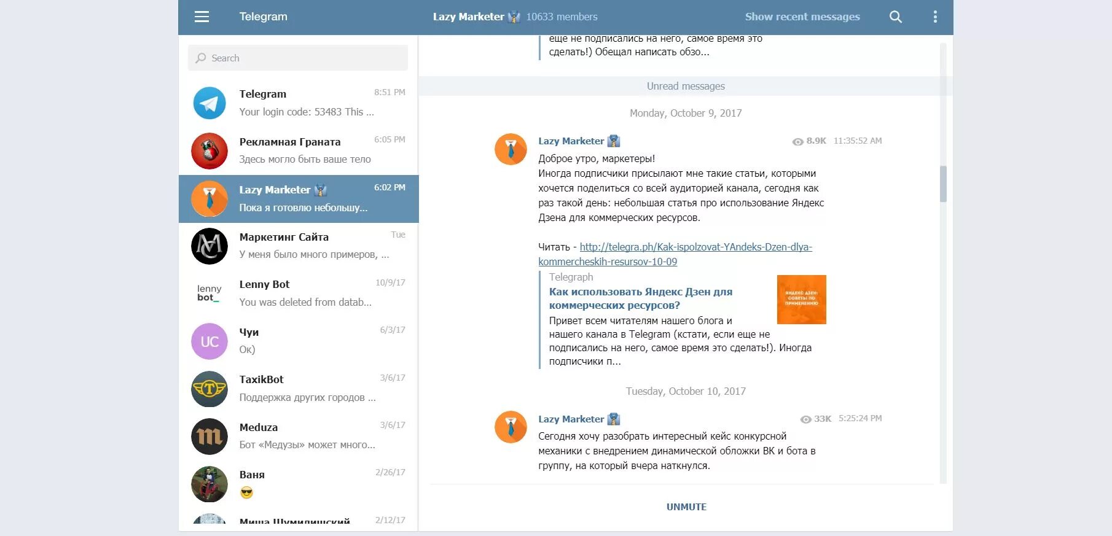Unmute the Lazy Marketer channel

click(686, 507)
